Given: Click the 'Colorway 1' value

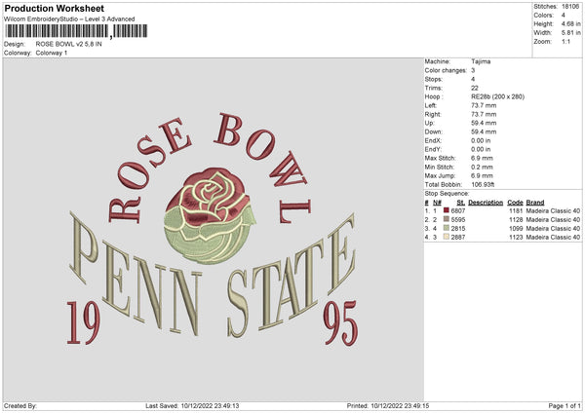Looking at the screenshot, I should click(52, 53).
